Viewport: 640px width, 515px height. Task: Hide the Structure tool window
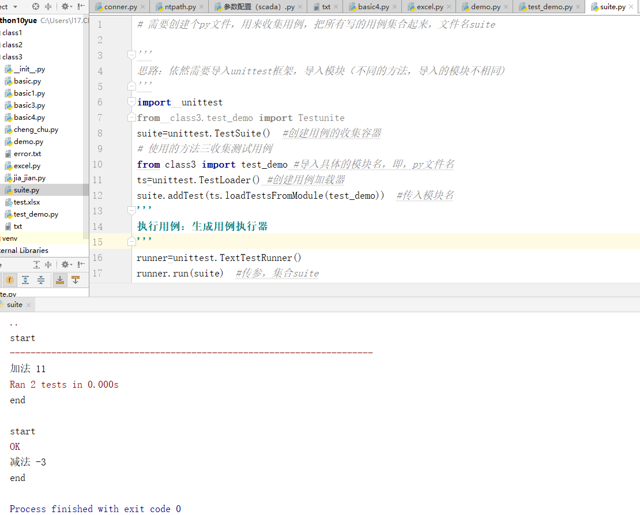coord(81,264)
